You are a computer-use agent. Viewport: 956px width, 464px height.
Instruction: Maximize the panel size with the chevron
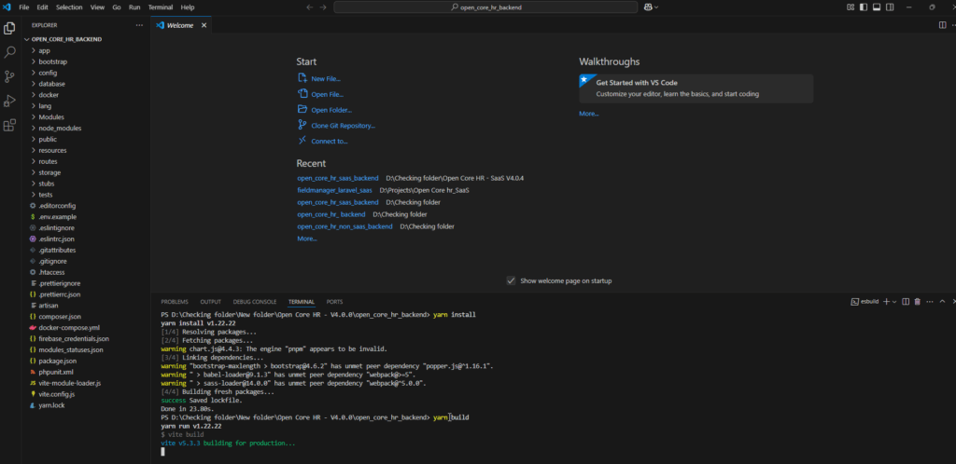pos(942,302)
